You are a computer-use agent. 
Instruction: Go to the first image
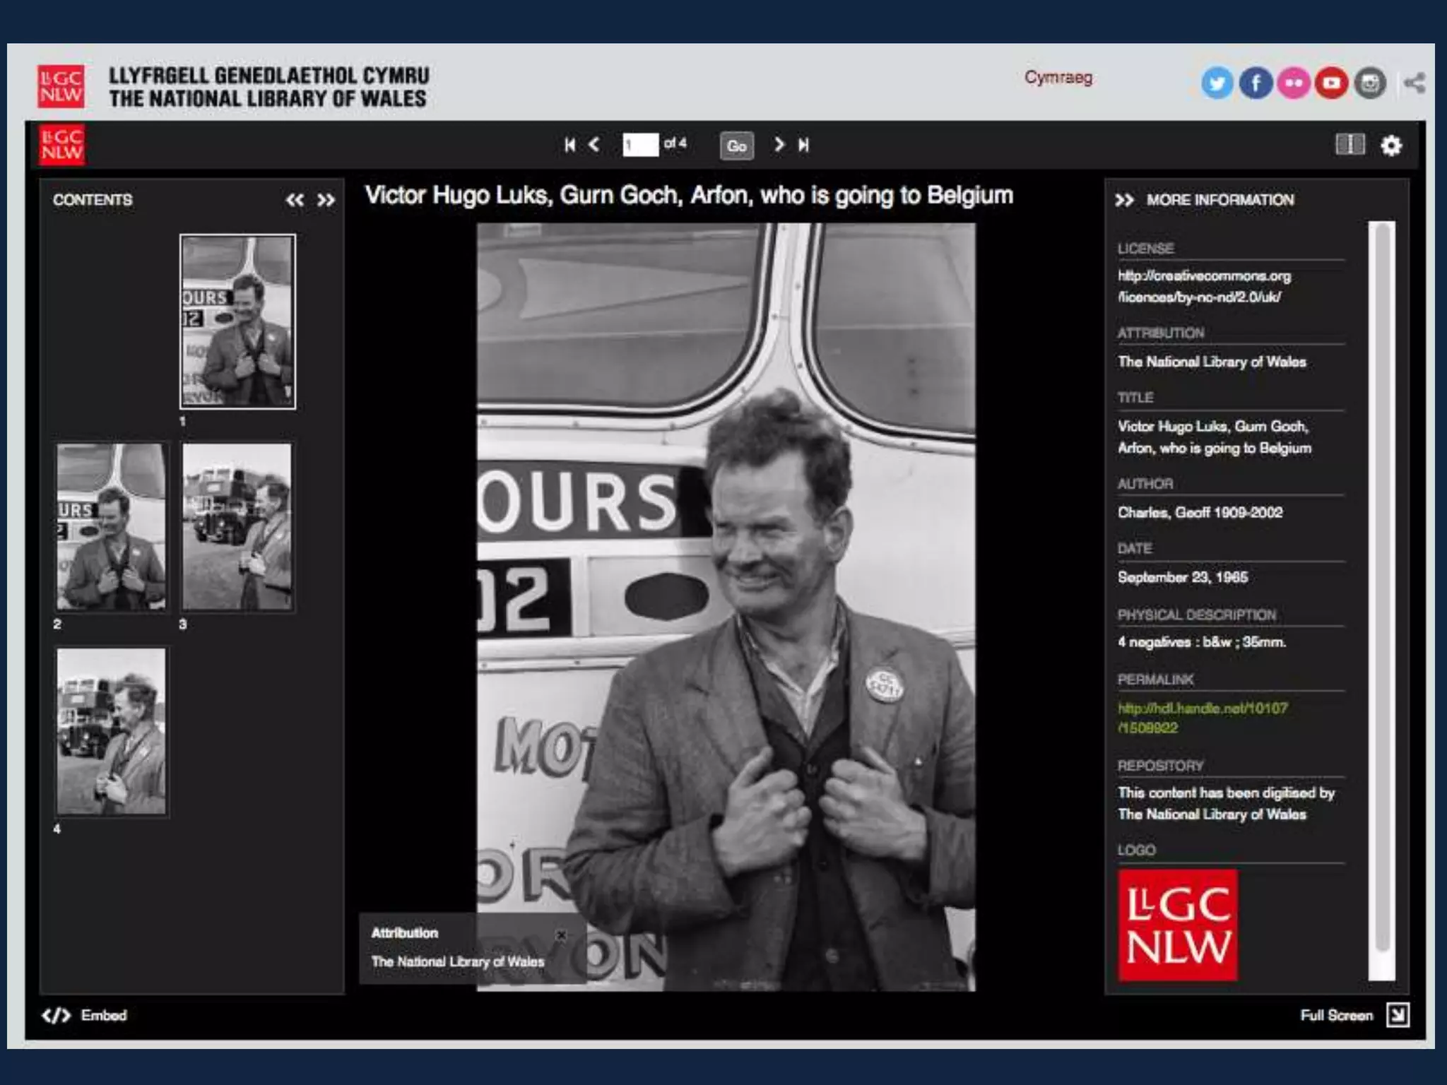pos(569,145)
